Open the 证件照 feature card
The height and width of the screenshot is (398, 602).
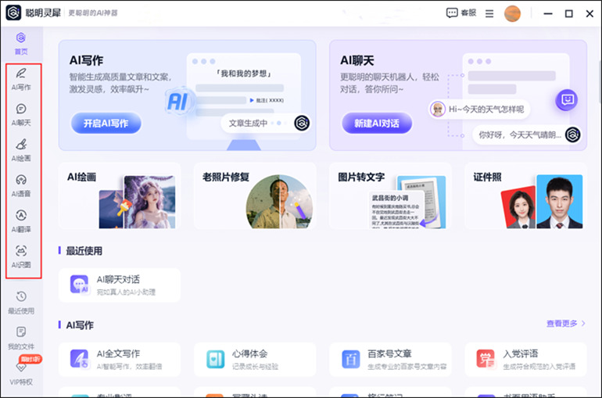pyautogui.click(x=525, y=195)
